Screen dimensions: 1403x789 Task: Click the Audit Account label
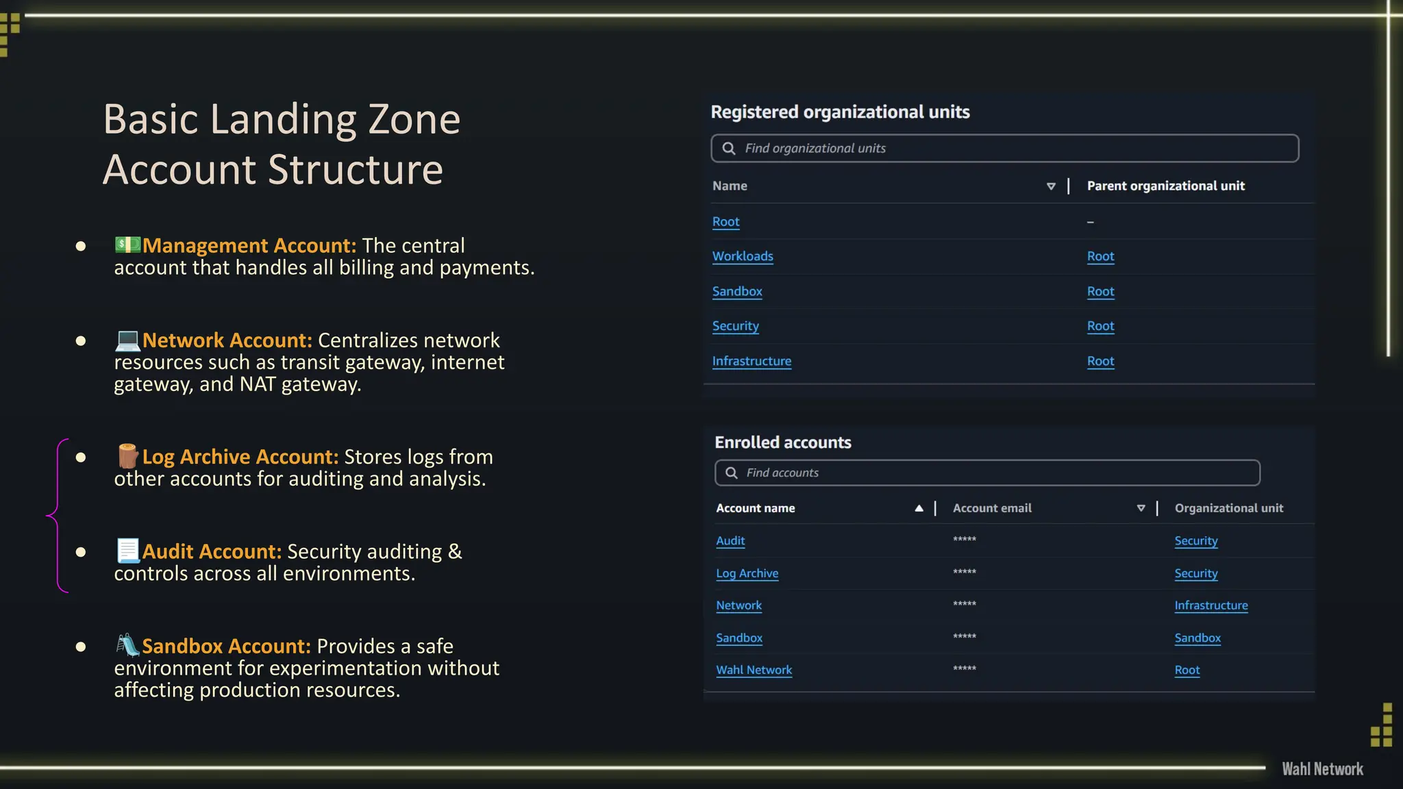click(x=212, y=551)
